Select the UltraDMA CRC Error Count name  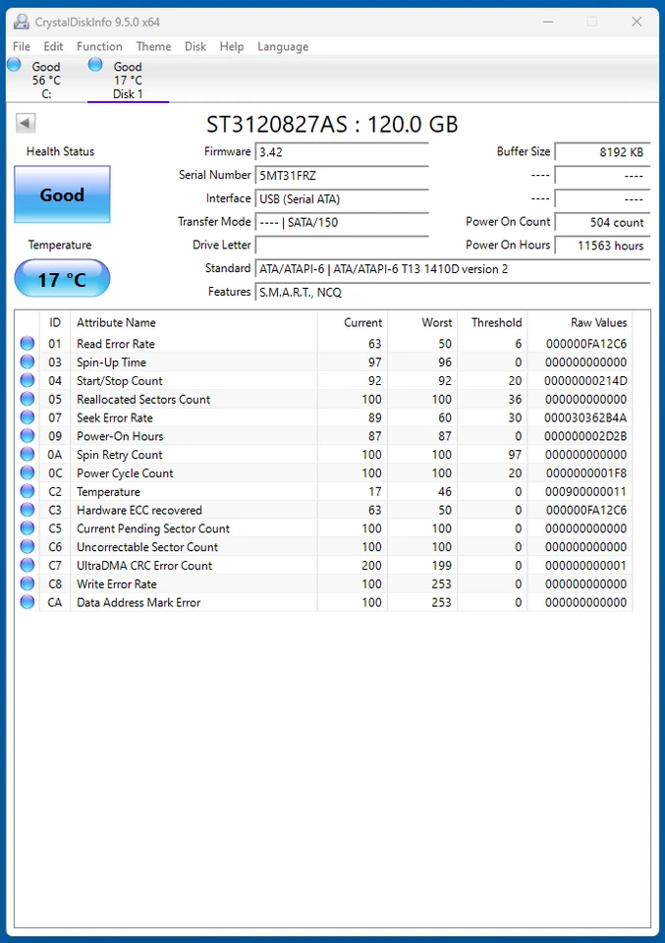coord(144,566)
